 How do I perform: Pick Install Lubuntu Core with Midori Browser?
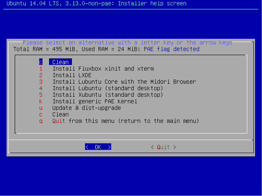[x=124, y=82]
